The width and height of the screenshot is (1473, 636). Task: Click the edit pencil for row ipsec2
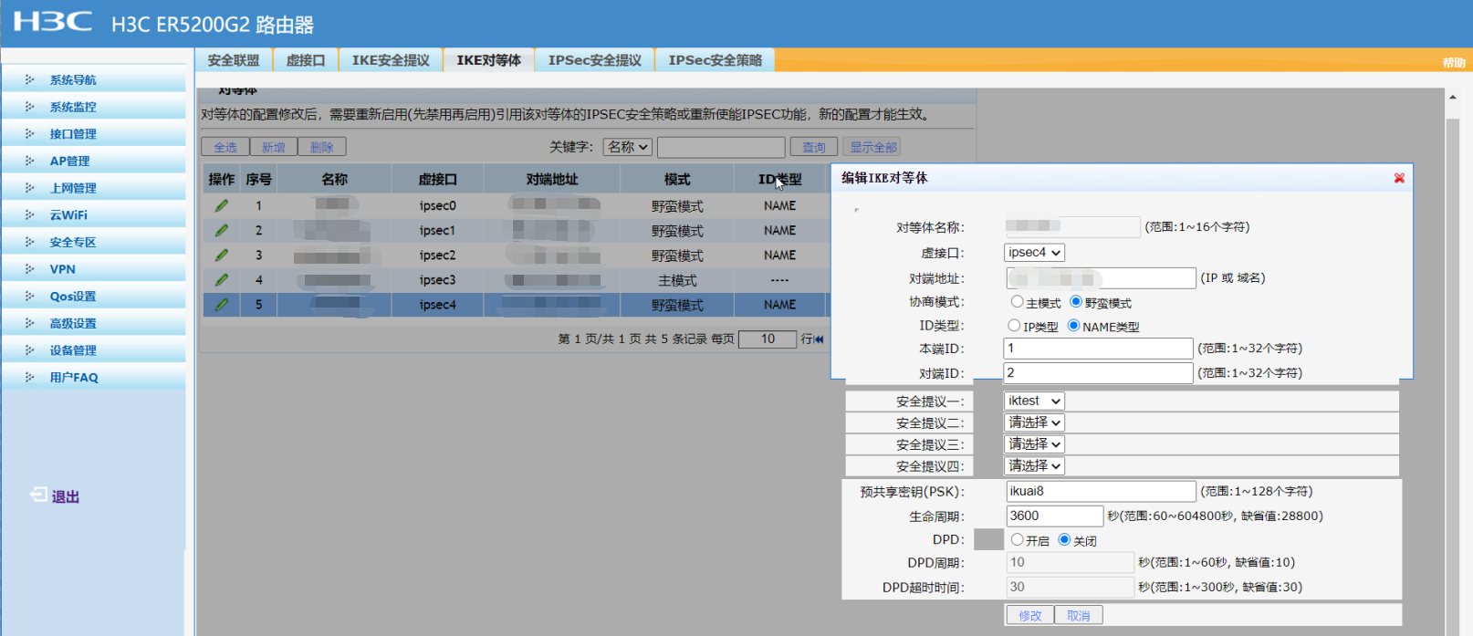pos(221,255)
